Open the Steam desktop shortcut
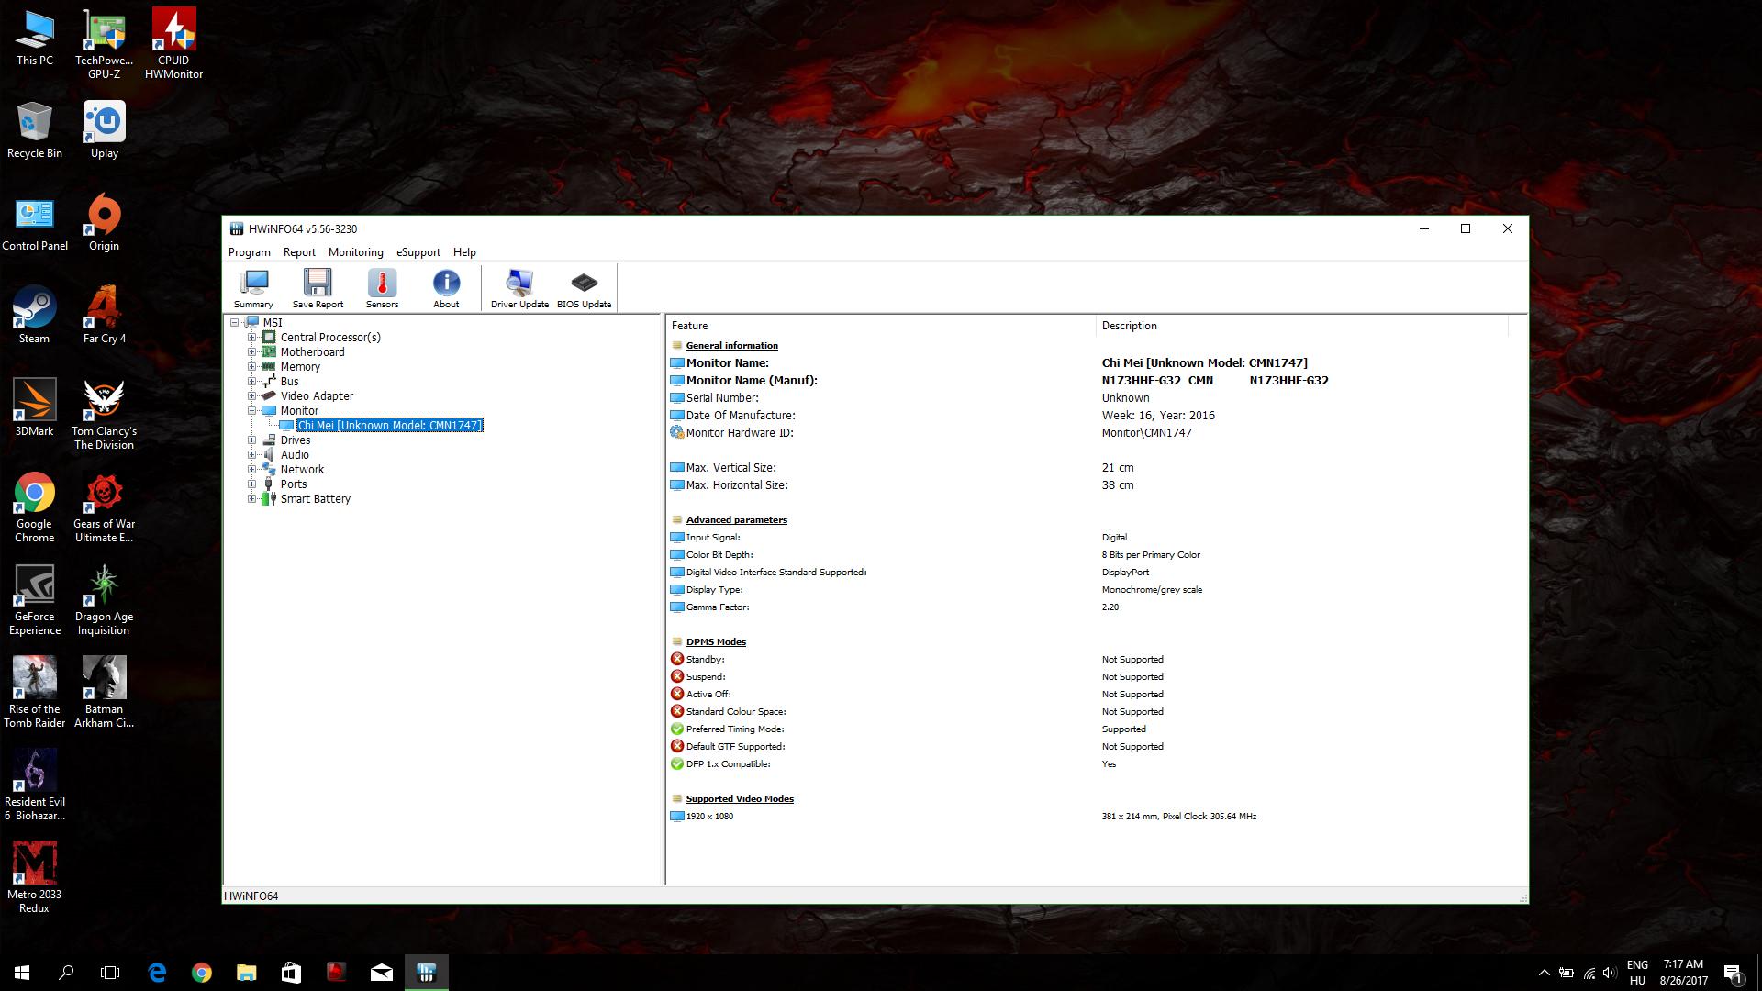The image size is (1762, 991). (35, 316)
